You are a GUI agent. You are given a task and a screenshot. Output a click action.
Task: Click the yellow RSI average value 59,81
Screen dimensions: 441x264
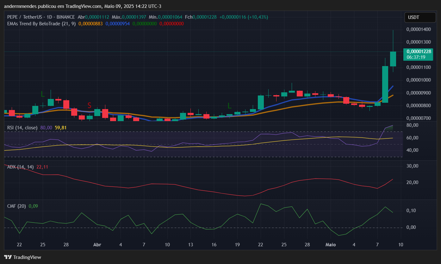pyautogui.click(x=61, y=128)
